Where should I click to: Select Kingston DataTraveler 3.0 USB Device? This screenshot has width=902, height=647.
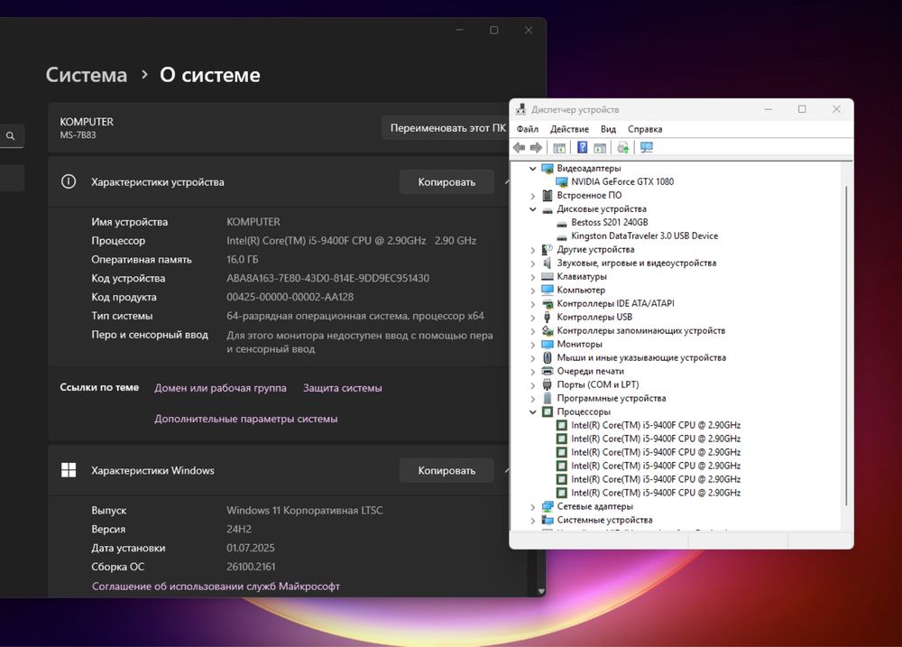pyautogui.click(x=644, y=236)
